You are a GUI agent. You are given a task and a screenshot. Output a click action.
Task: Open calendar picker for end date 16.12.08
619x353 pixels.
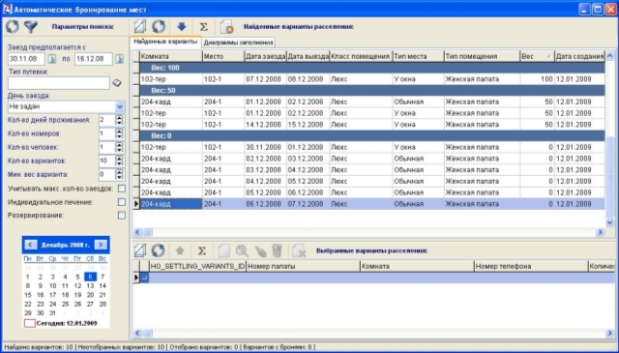[120, 59]
